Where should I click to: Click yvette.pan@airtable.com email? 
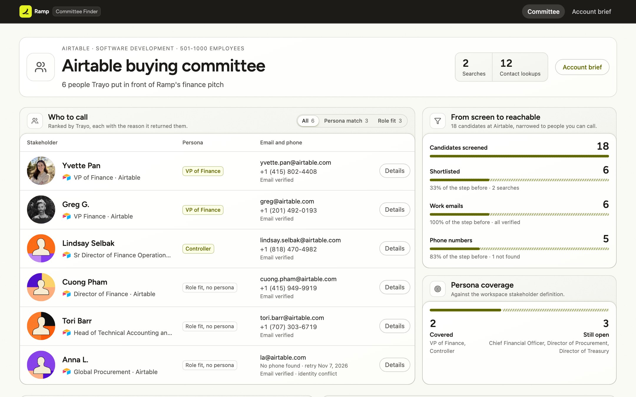(295, 162)
